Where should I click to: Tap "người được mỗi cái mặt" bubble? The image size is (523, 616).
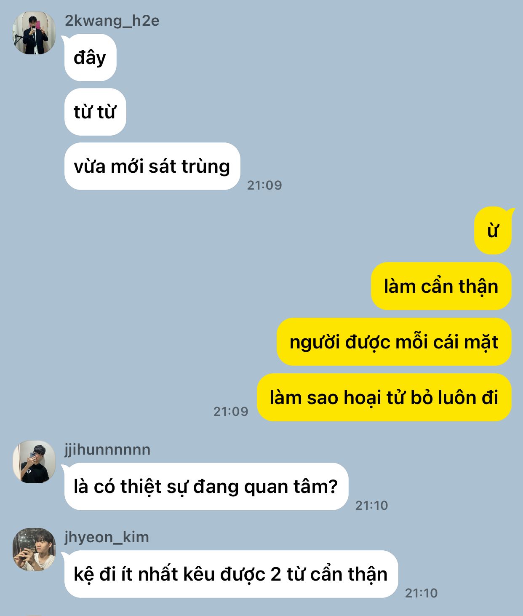[x=394, y=342]
